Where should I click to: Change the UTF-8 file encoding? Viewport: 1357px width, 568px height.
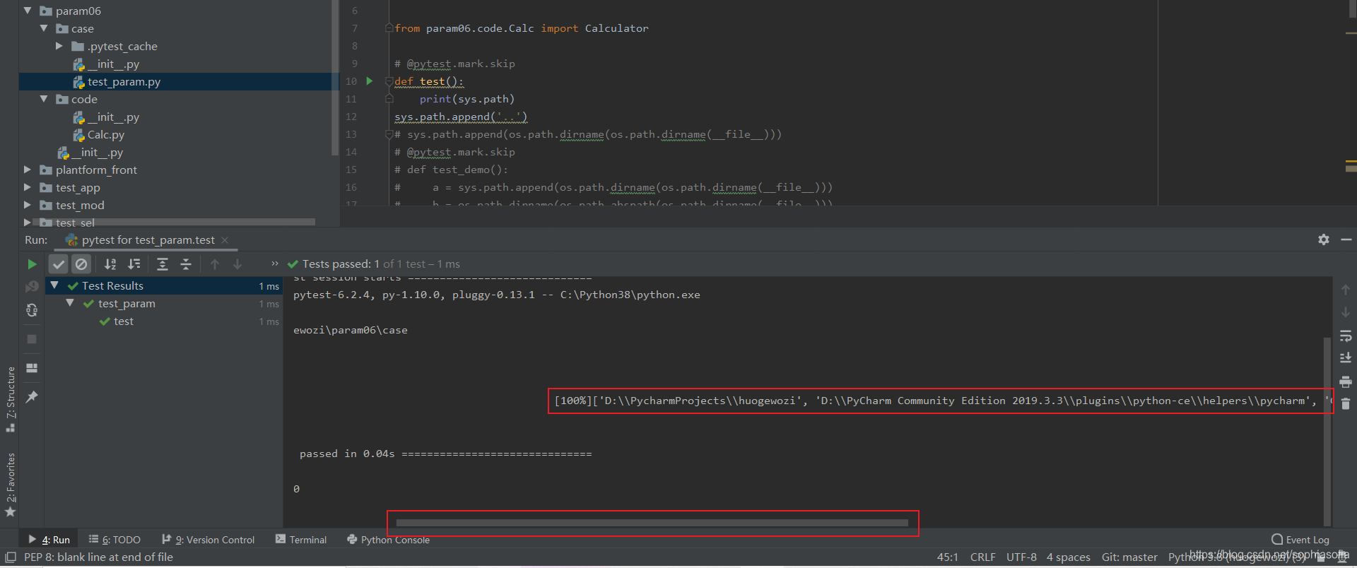coord(1021,557)
